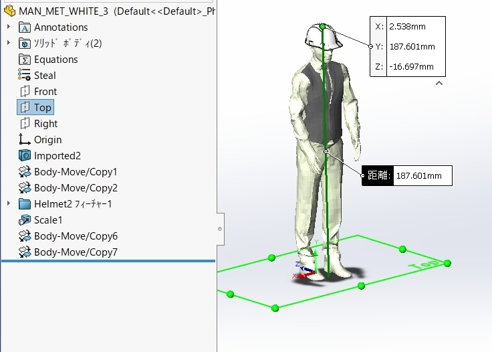This screenshot has width=492, height=352.
Task: Select the Origin label
Action: tap(47, 140)
